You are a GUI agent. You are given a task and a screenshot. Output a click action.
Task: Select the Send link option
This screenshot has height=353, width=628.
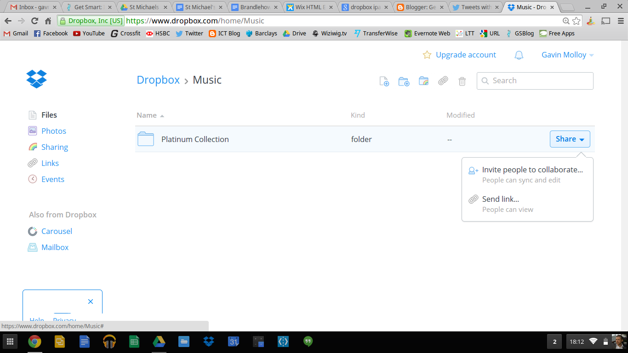(x=527, y=204)
